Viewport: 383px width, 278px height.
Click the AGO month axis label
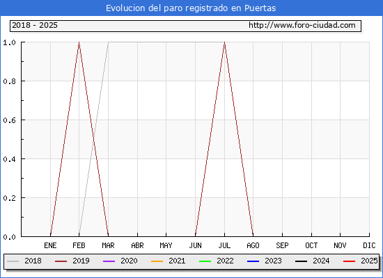253,245
